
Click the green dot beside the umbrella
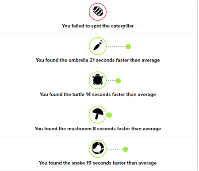(x=128, y=46)
